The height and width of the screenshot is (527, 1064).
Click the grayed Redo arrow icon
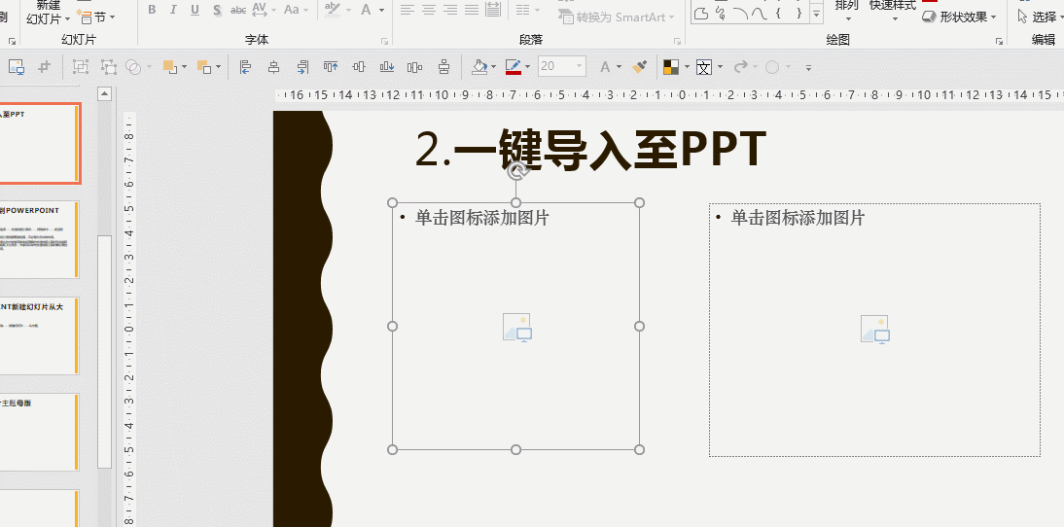pyautogui.click(x=741, y=66)
